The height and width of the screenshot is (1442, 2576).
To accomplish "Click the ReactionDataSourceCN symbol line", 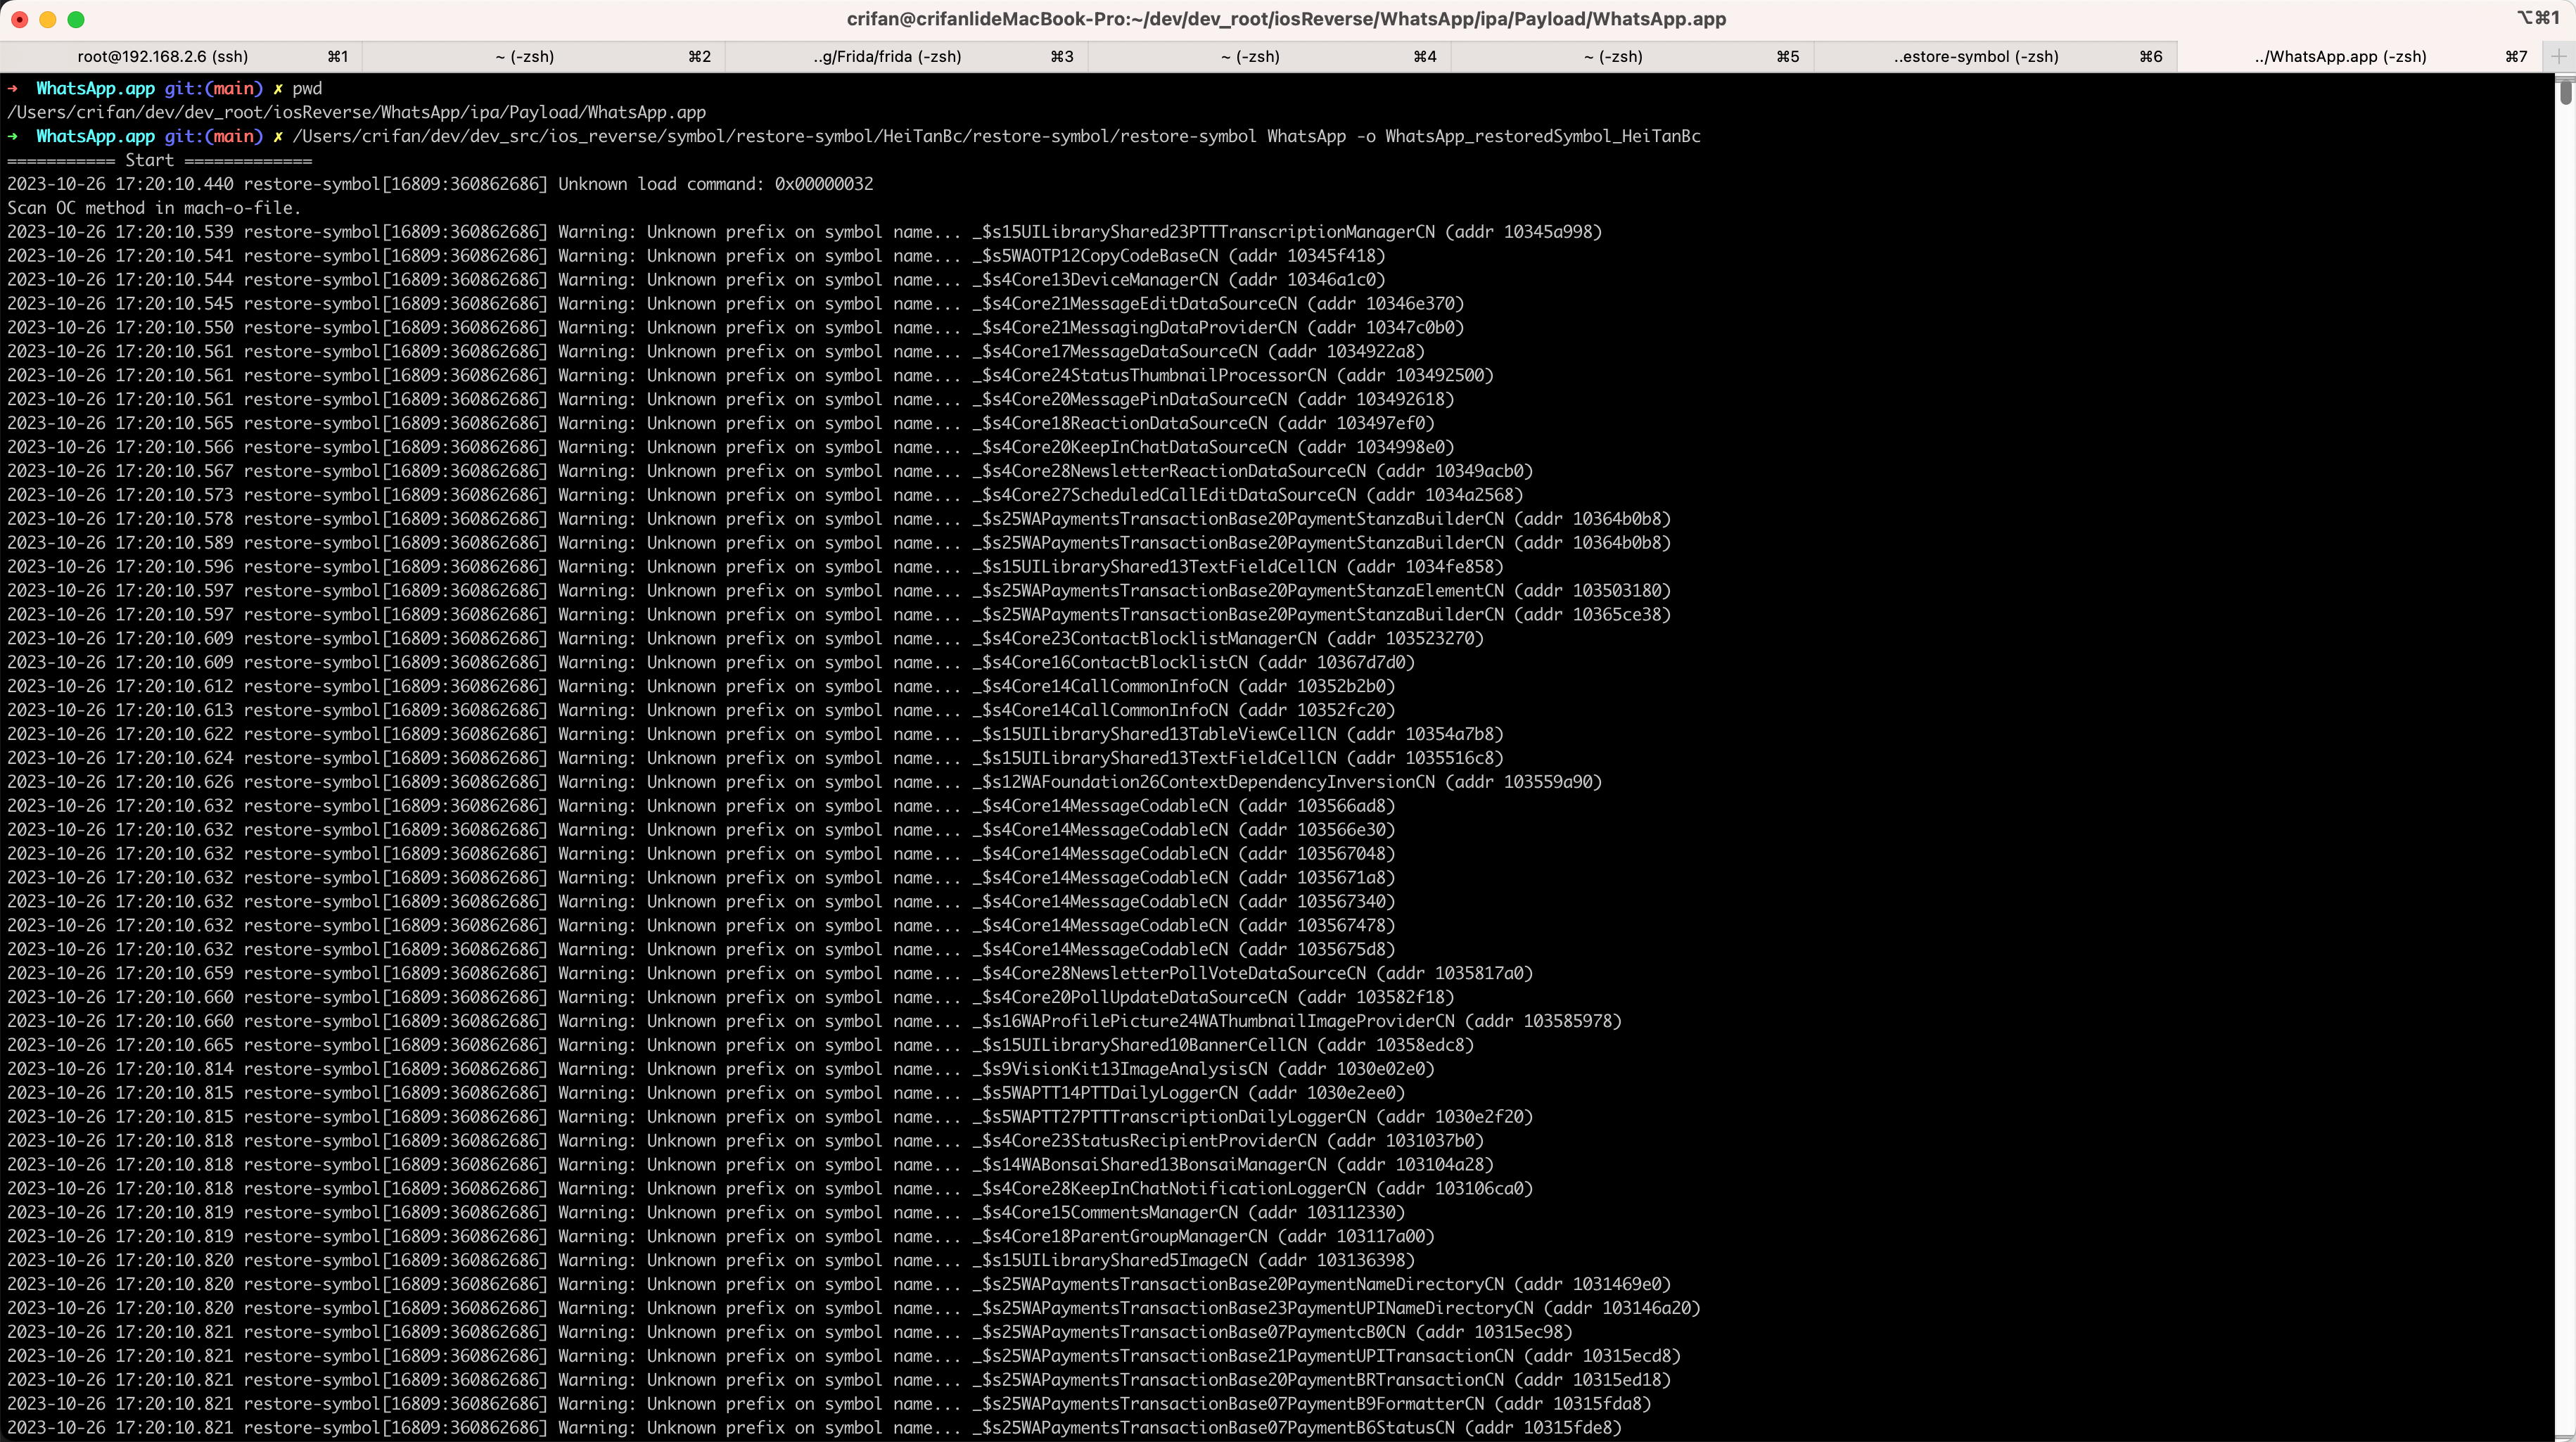I will 721,424.
